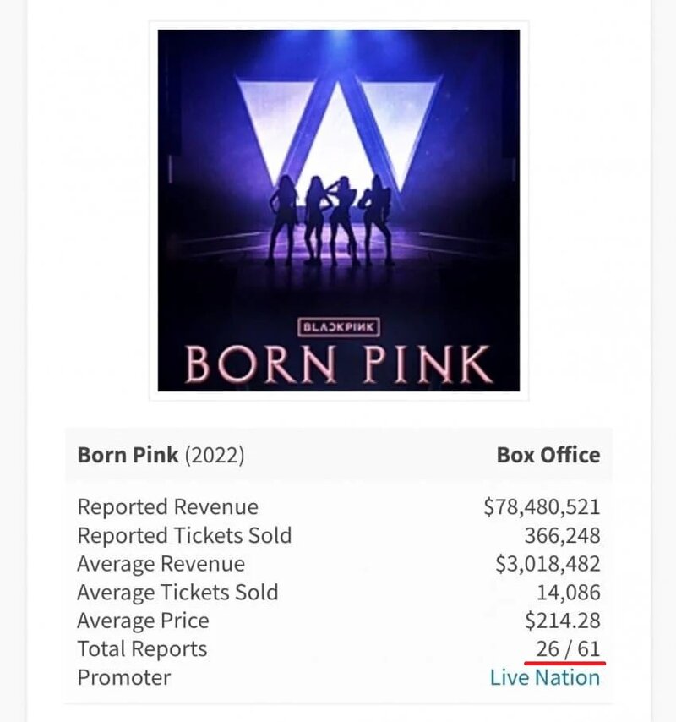Screen dimensions: 676x722
Task: Click the Live Nation promoter link
Action: (x=545, y=678)
